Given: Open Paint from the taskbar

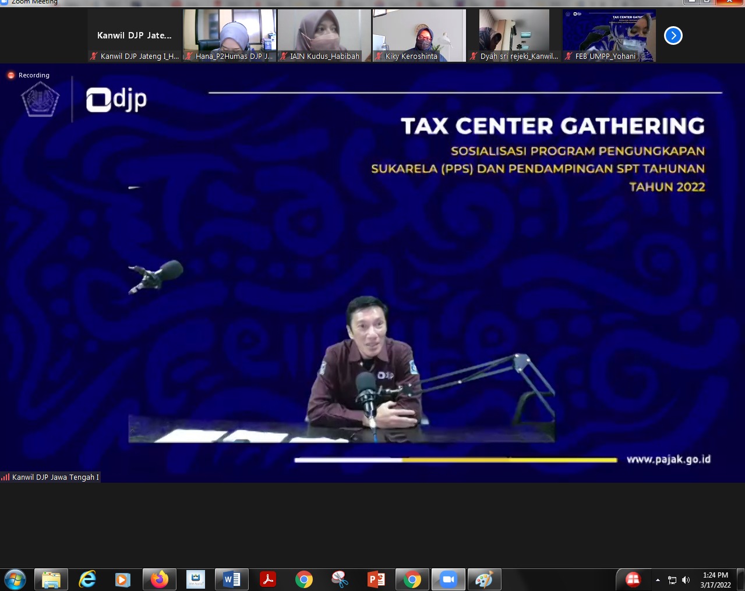Looking at the screenshot, I should [485, 580].
